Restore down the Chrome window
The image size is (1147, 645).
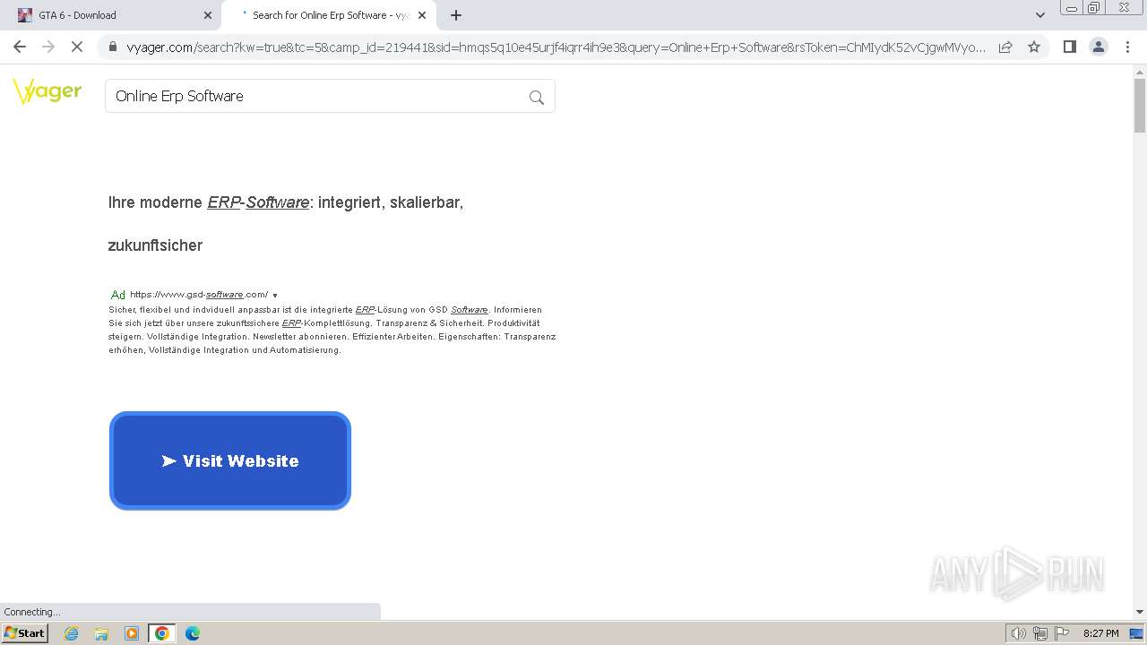click(x=1095, y=8)
